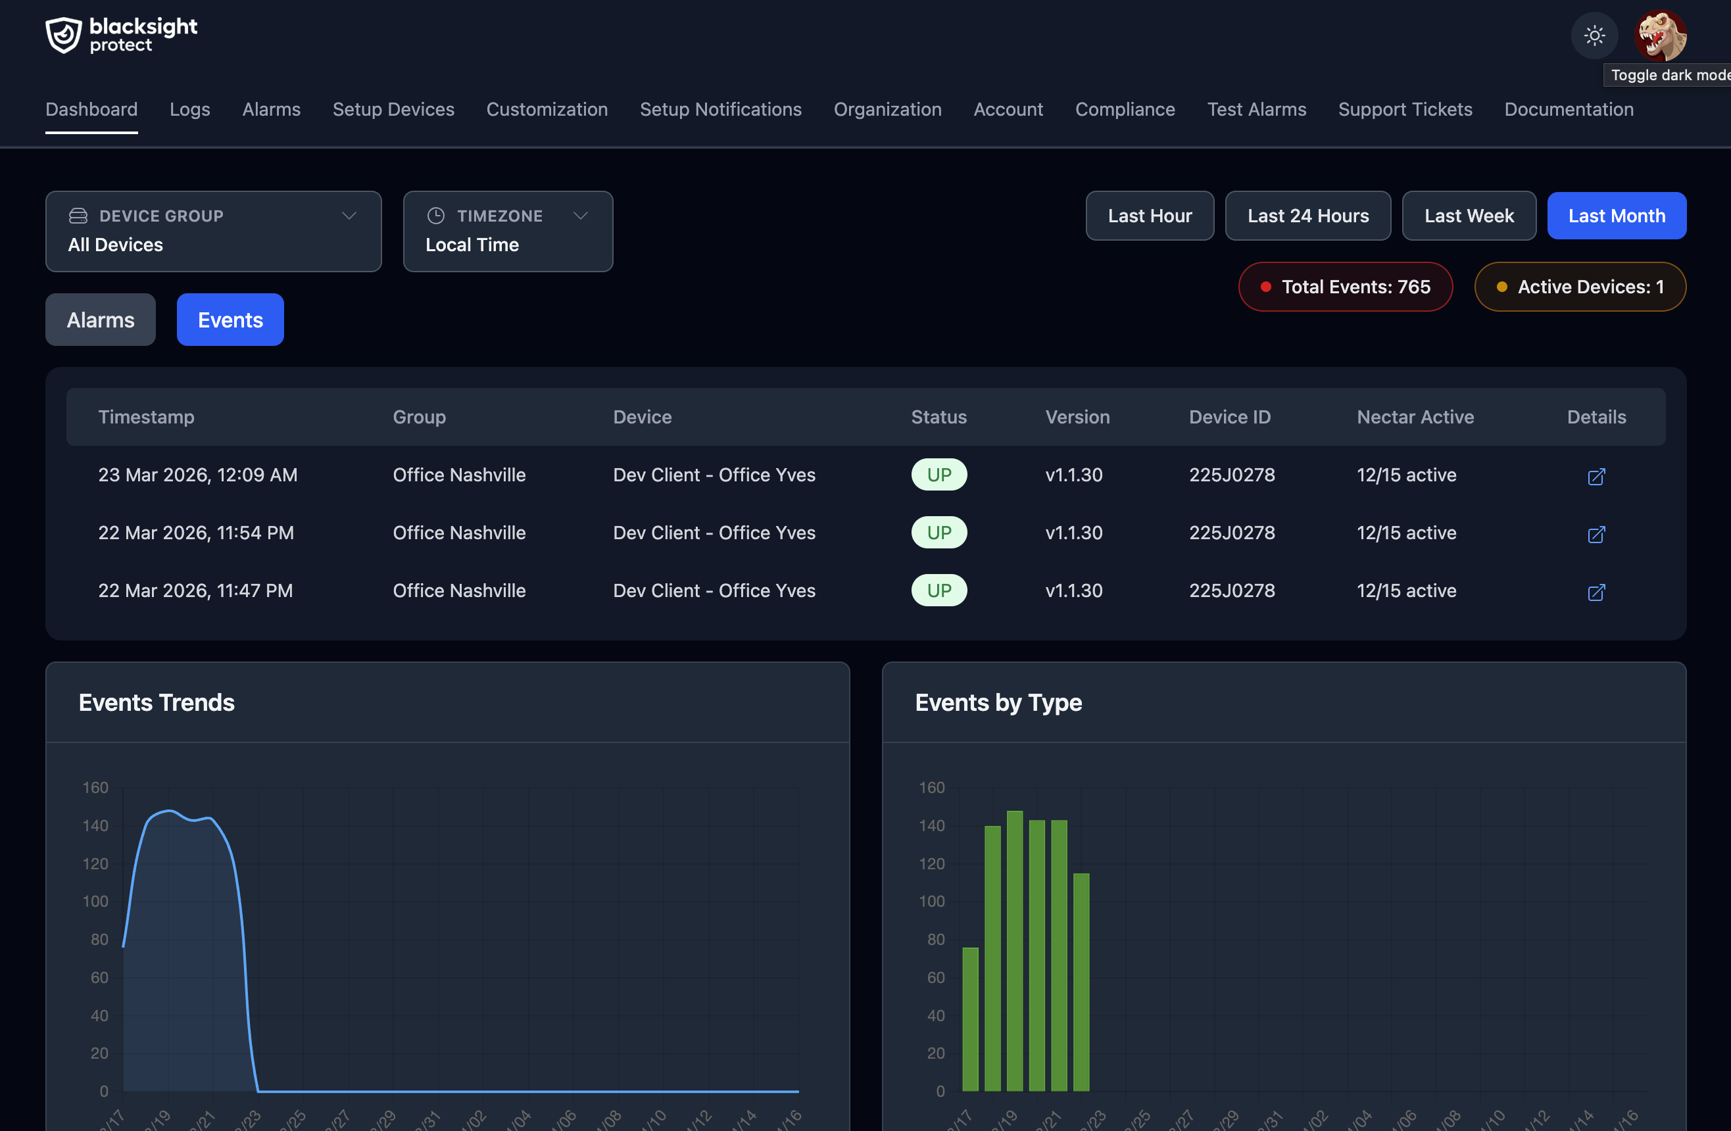Enable the Last 24 Hours time range

pos(1307,215)
